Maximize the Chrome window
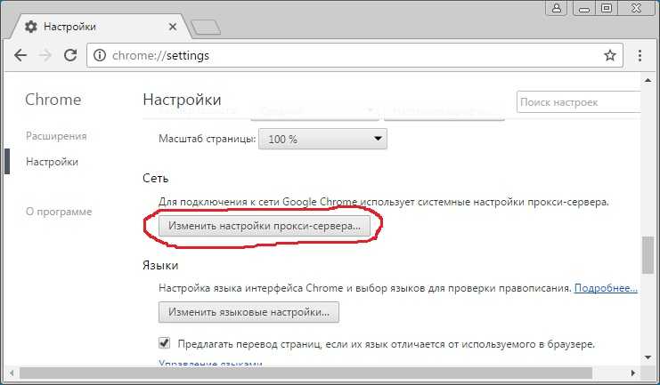This screenshot has width=660, height=385. [x=607, y=8]
